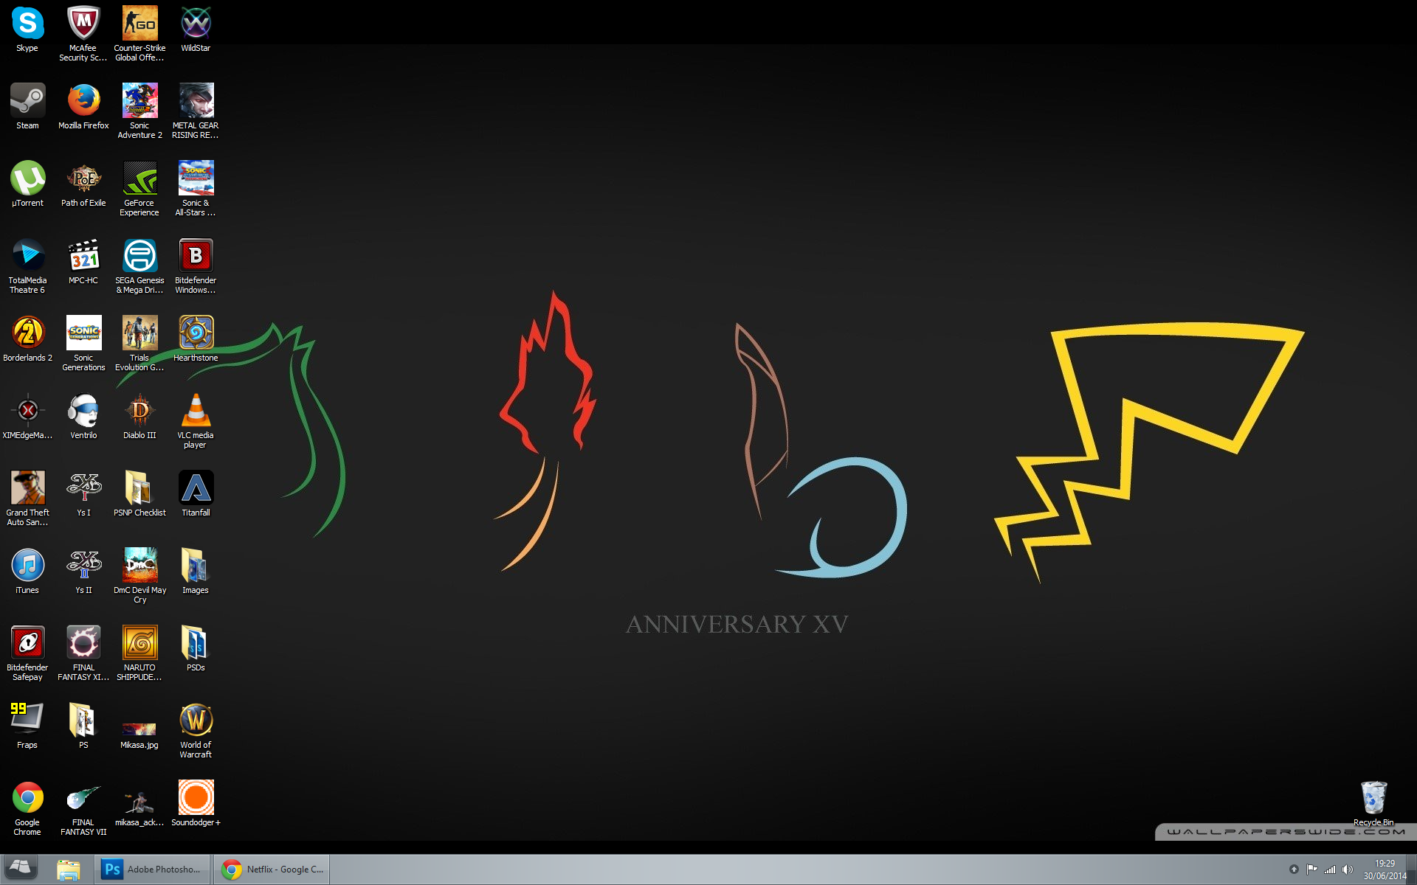
Task: Select the Skype desktop icon
Action: coord(27,24)
